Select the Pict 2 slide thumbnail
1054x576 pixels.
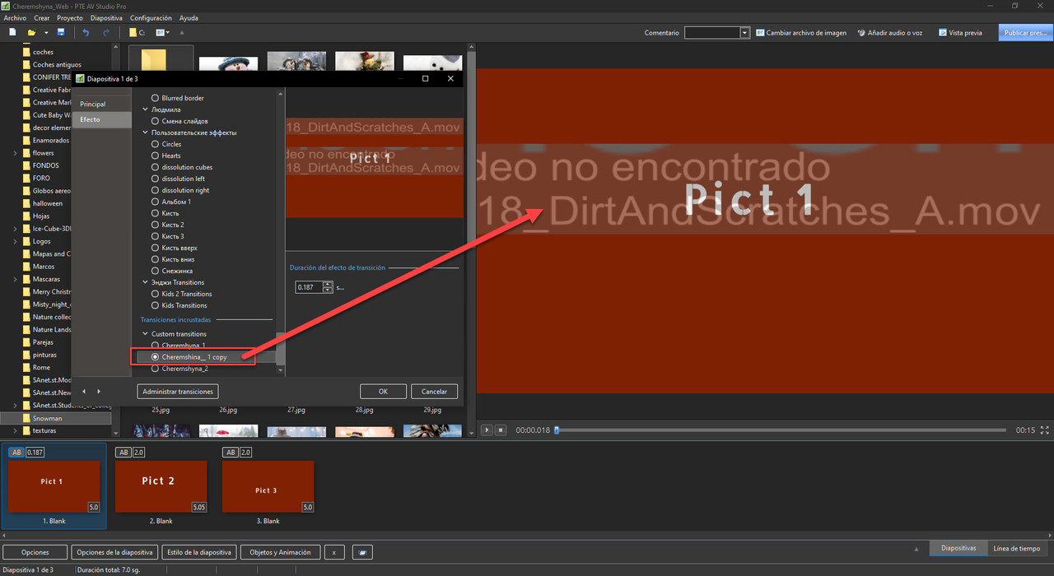tap(161, 485)
